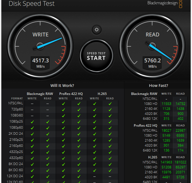
Task: Click the 8K DCI 60 format row label
Action: (x=16, y=170)
